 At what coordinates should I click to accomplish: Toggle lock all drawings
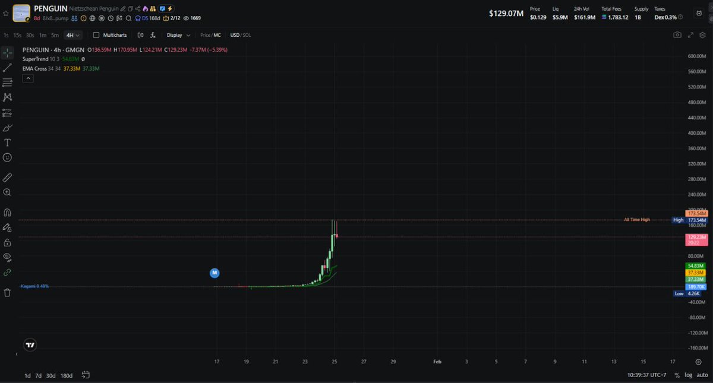click(x=8, y=242)
